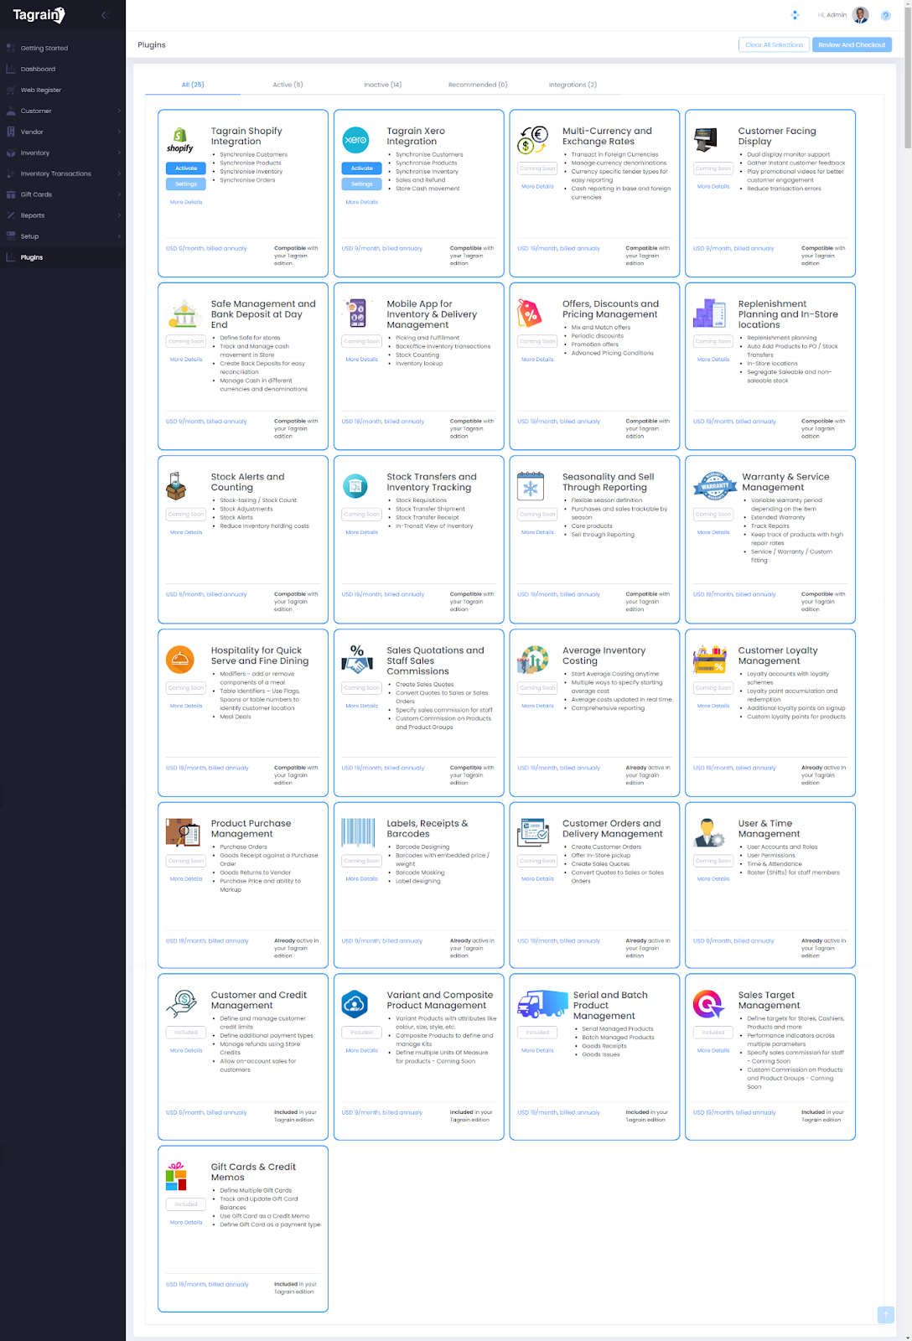Open Web Register in sidebar

click(x=63, y=90)
